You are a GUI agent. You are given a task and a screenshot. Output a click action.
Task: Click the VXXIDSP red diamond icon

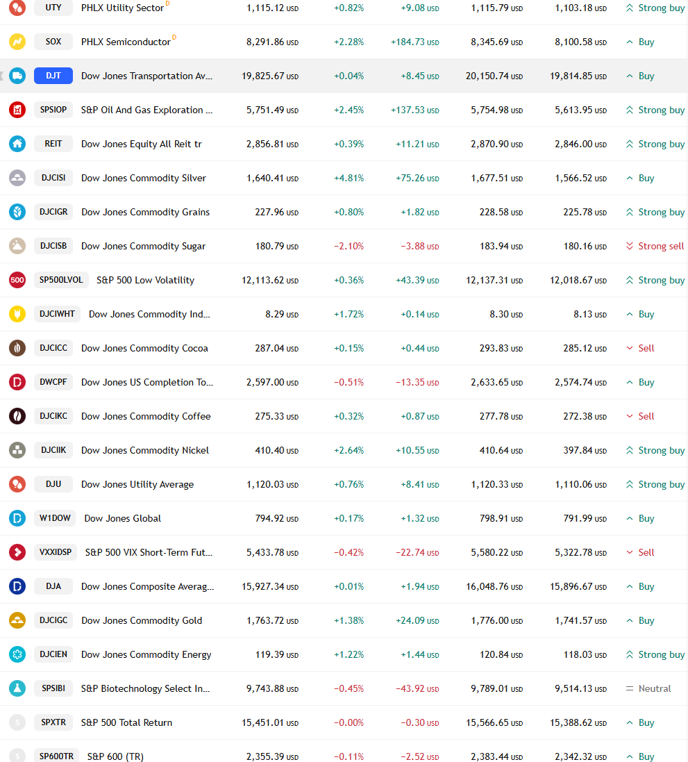point(17,552)
